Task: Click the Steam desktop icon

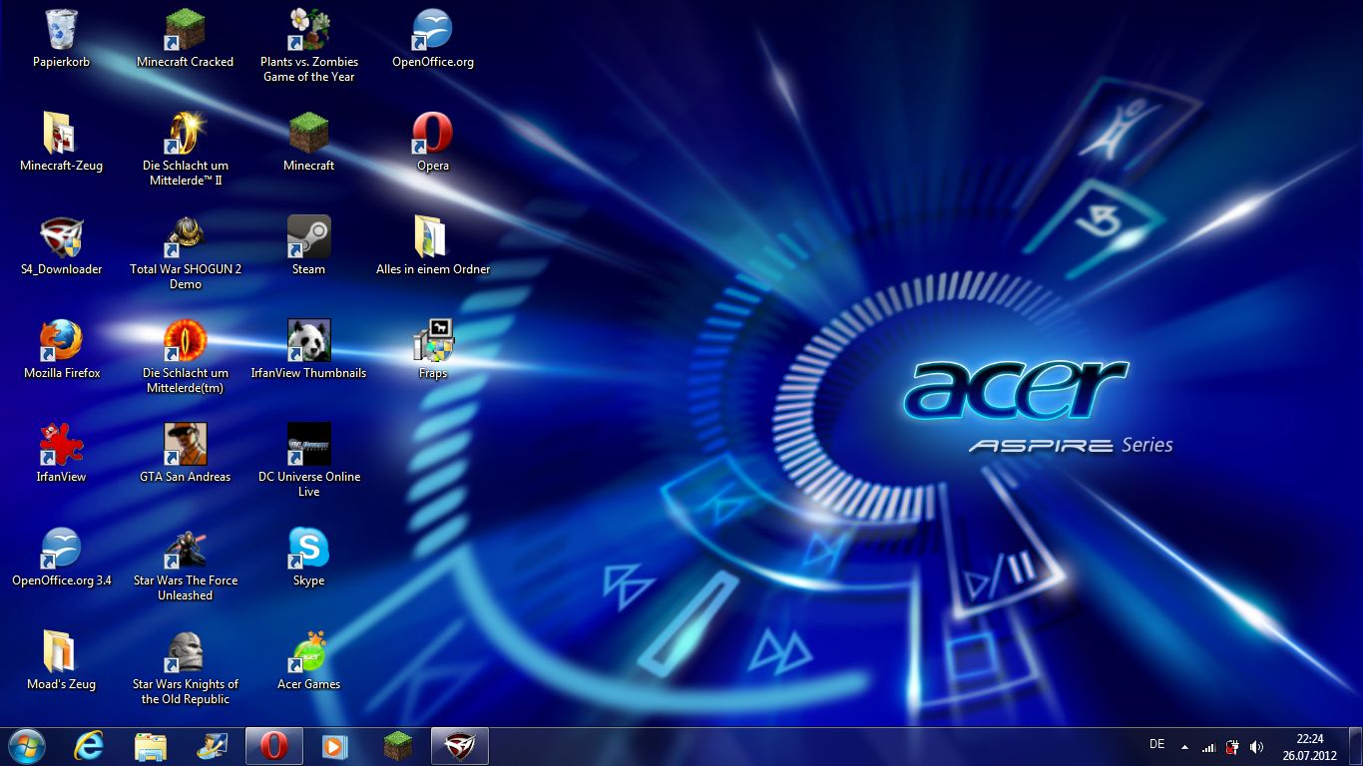Action: click(x=308, y=237)
